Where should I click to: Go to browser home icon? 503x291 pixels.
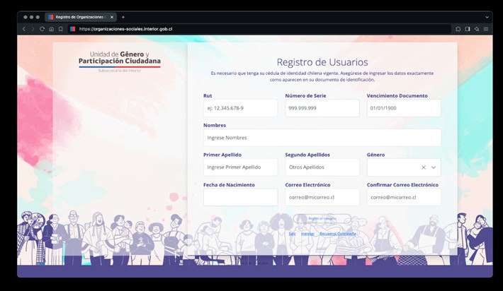tap(51, 29)
